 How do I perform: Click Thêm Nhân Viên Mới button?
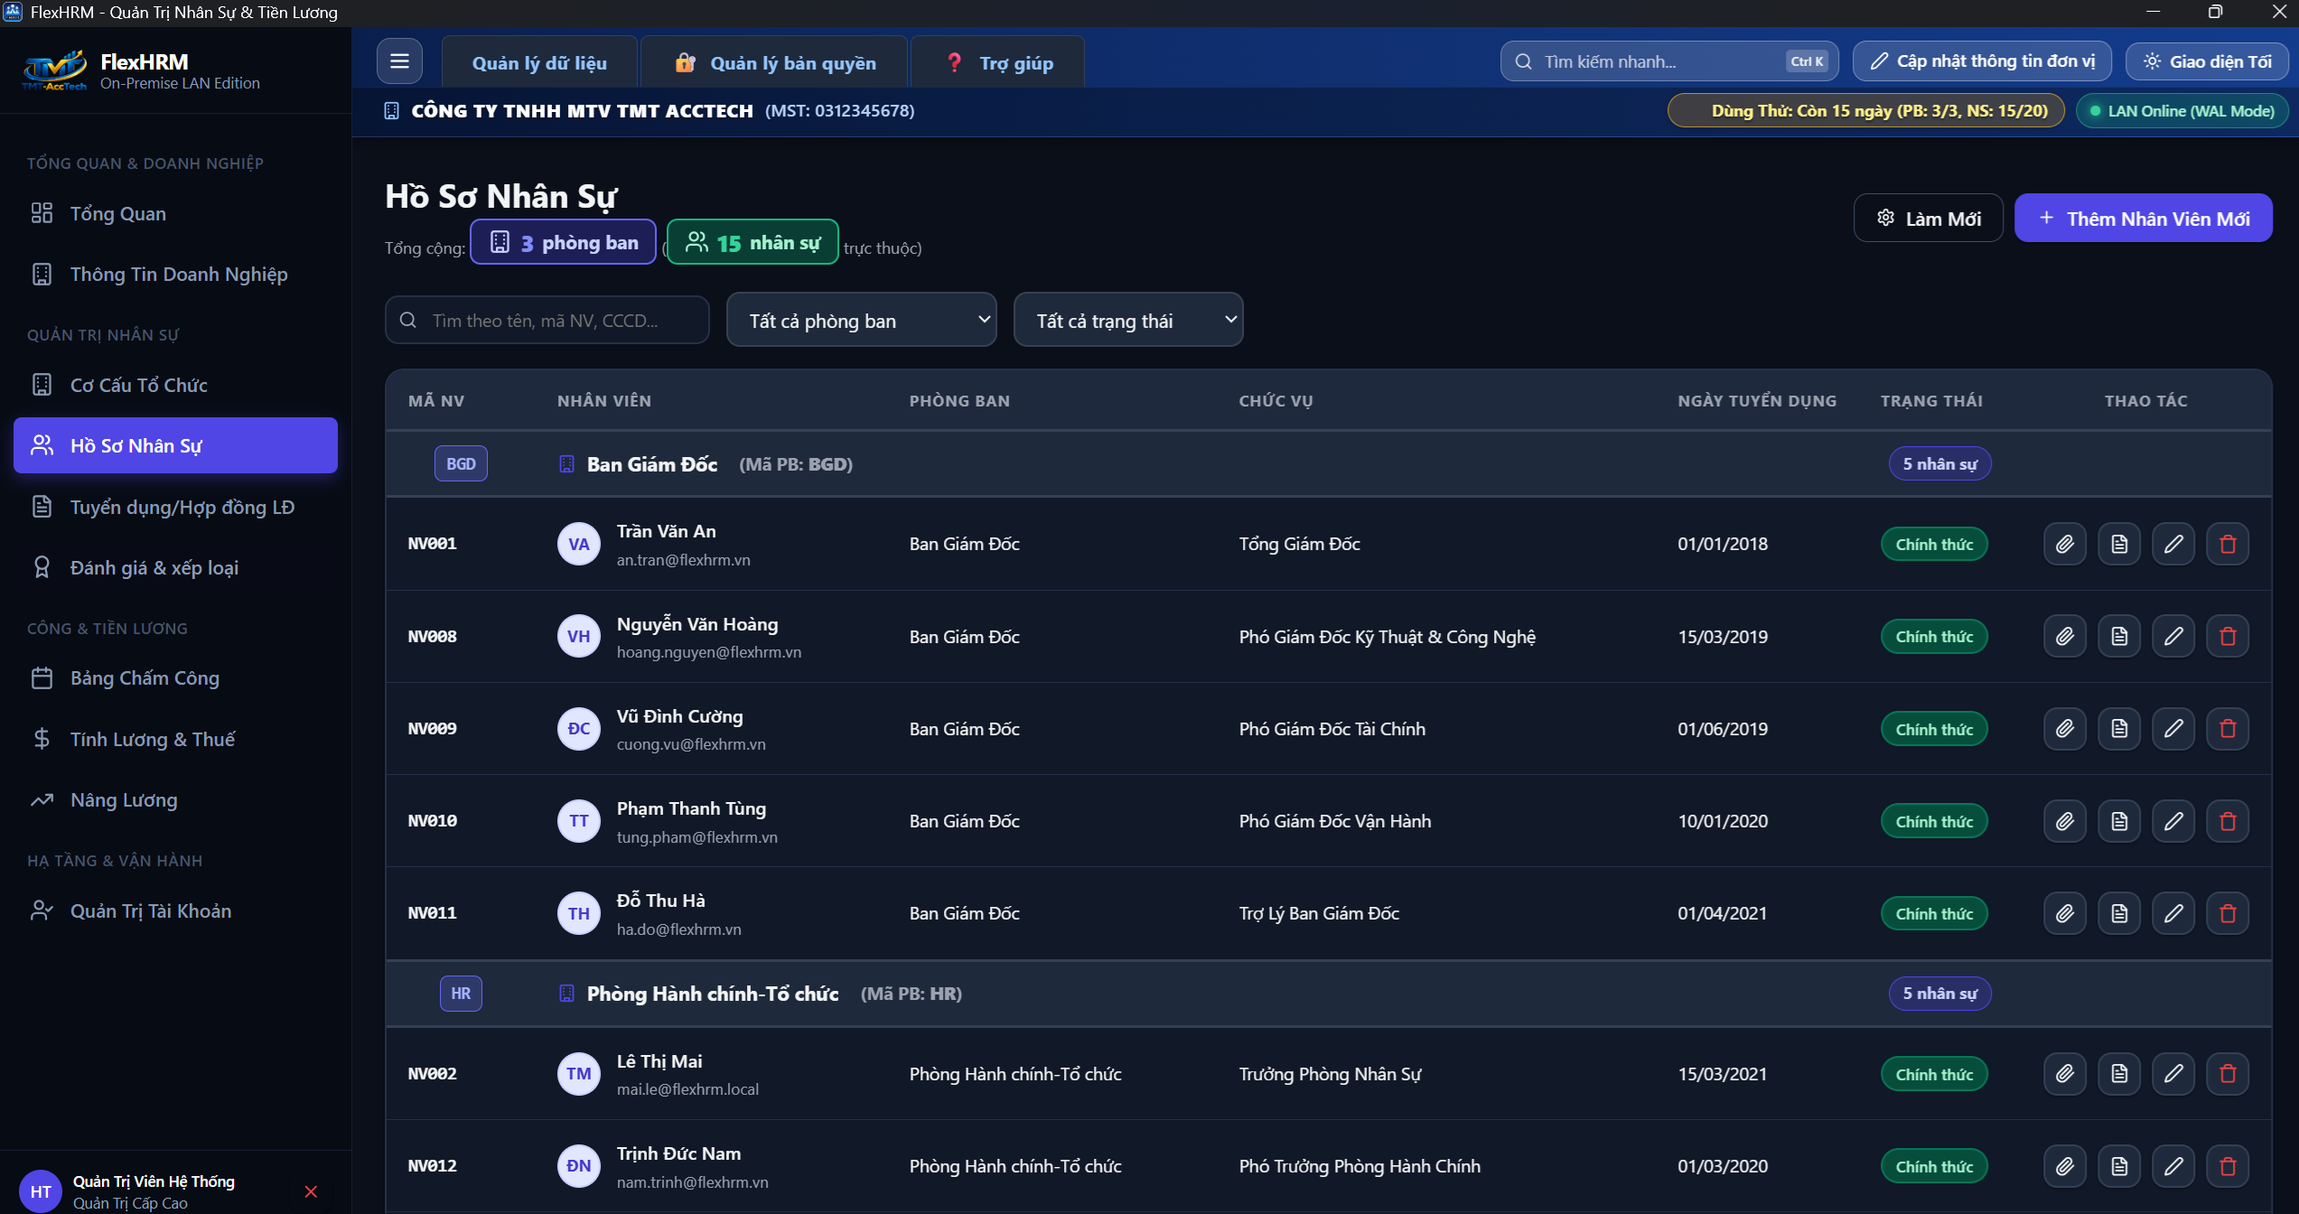[x=2143, y=218]
